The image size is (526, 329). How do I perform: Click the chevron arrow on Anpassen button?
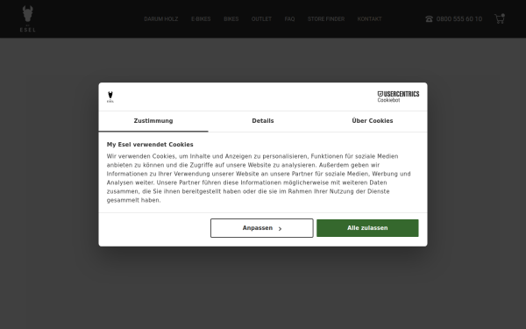pyautogui.click(x=281, y=229)
